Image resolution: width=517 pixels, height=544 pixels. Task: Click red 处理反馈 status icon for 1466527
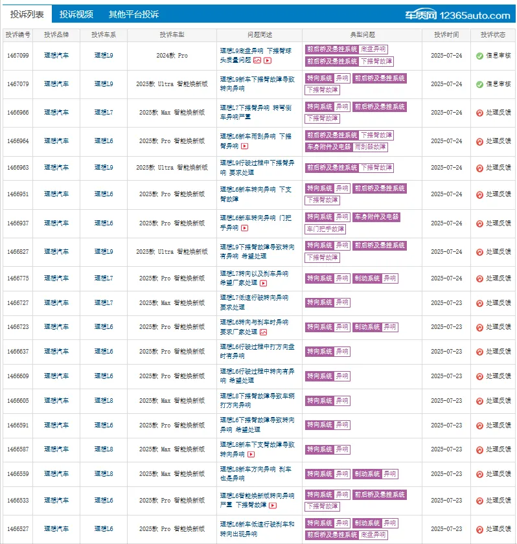pos(479,530)
